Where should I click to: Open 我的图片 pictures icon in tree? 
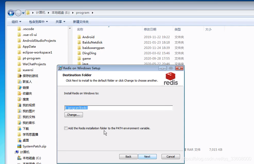[19, 111]
